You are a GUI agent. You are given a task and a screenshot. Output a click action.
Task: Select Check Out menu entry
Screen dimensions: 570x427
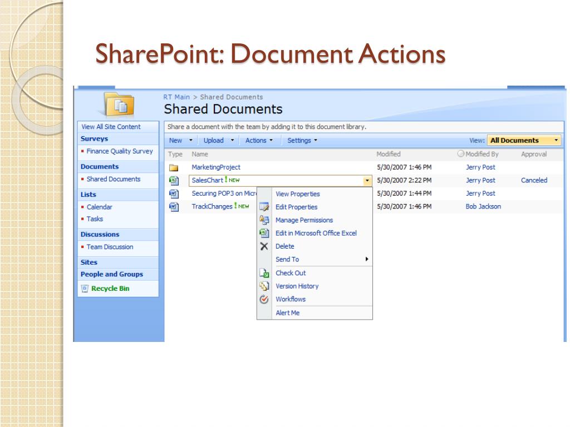point(291,273)
